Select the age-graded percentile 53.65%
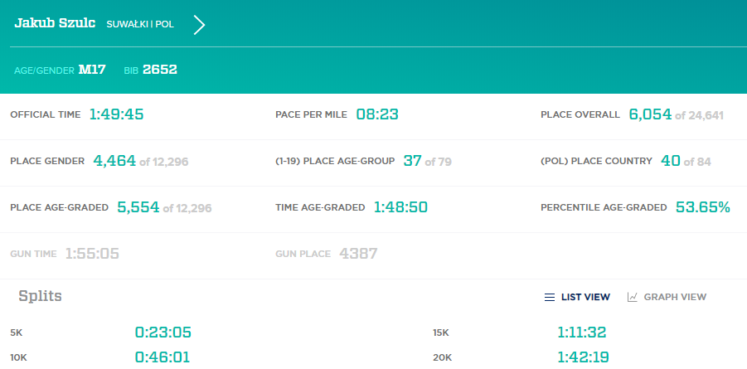 click(x=701, y=207)
